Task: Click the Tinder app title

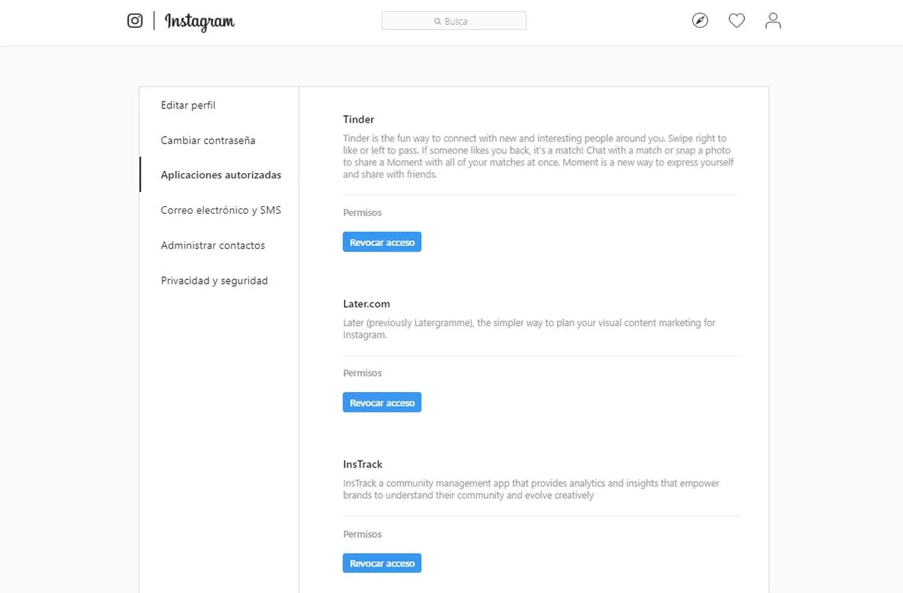Action: pyautogui.click(x=358, y=120)
